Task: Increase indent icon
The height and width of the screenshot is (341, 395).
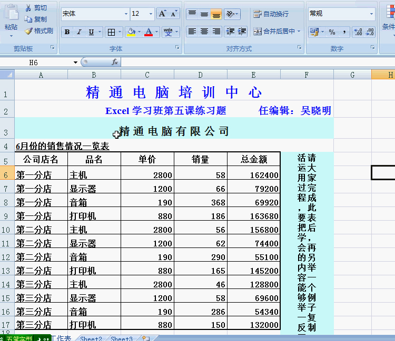Action: (x=242, y=32)
